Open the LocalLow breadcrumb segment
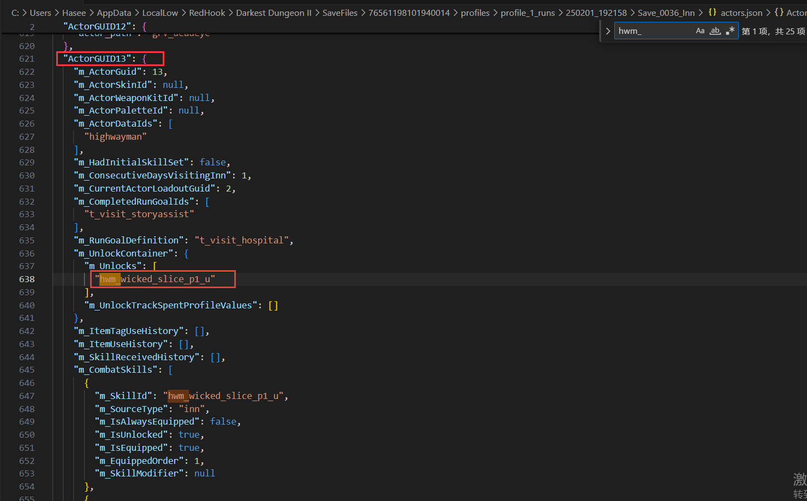The image size is (807, 501). (160, 13)
